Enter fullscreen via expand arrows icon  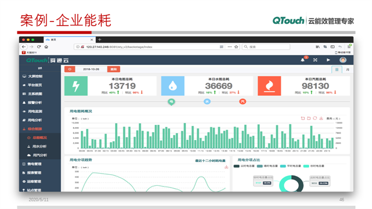point(315,60)
